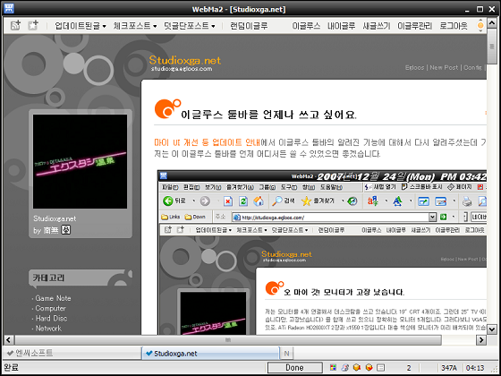Select the Studioxga.net tab
The height and width of the screenshot is (376, 501).
click(x=210, y=354)
